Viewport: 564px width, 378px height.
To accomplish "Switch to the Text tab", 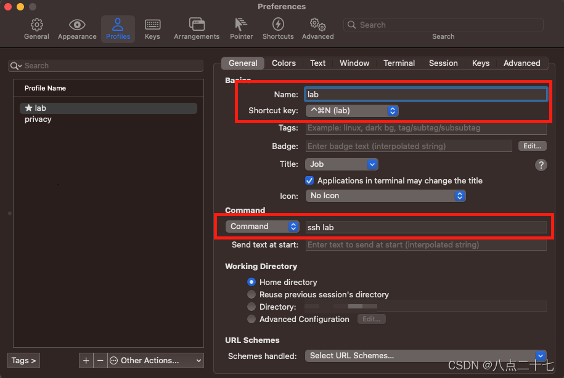I will point(317,63).
